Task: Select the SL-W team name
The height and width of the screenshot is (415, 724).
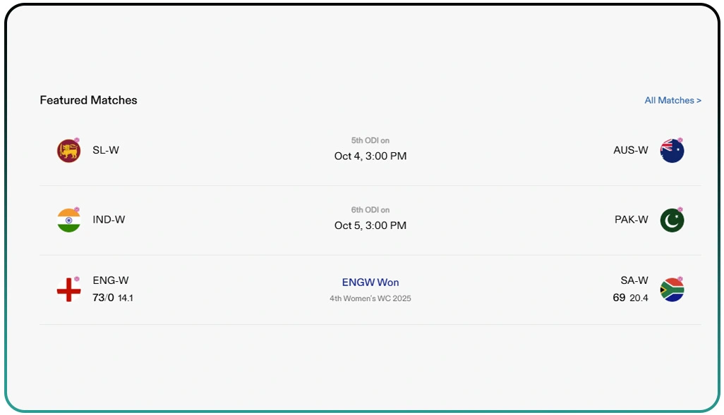Action: [x=106, y=150]
